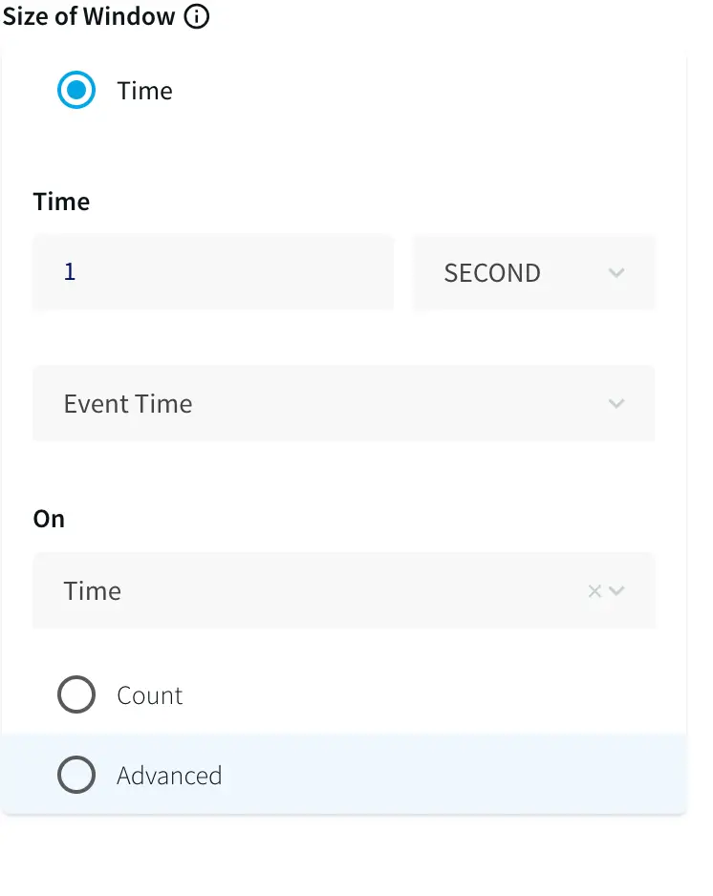Click the chevron arrow in the On selector
The width and height of the screenshot is (713, 896).
tap(616, 591)
